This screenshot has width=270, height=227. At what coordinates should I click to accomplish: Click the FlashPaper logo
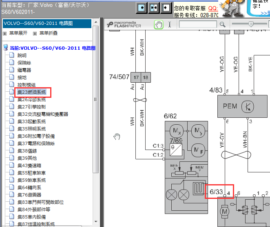point(124,24)
